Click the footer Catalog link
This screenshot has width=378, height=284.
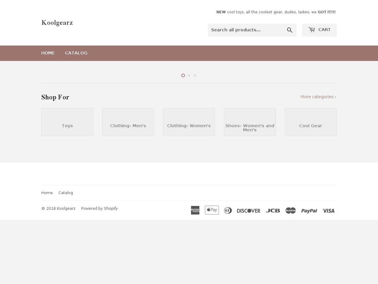(66, 193)
